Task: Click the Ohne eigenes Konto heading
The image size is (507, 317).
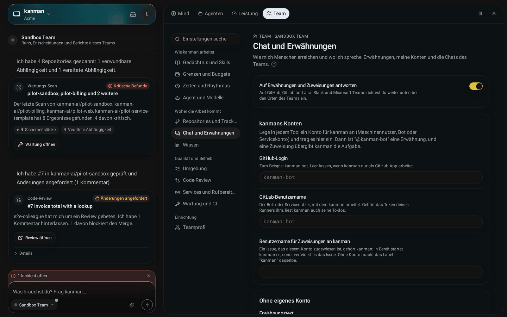Action: 285,301
